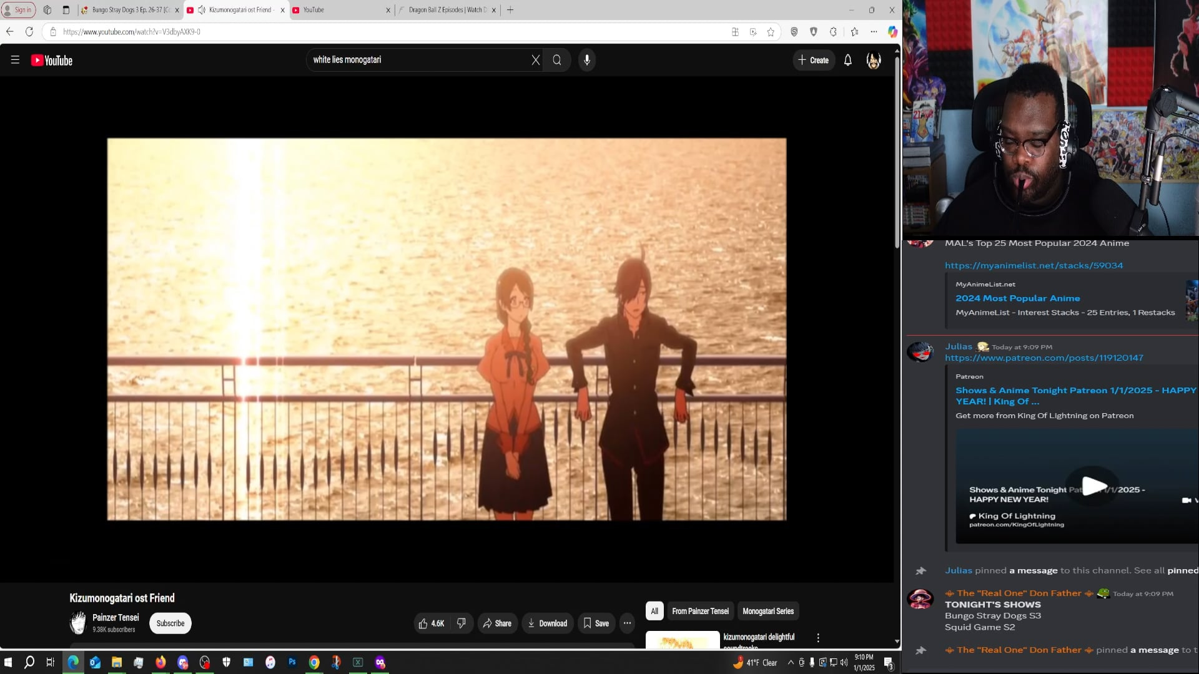Open the patreon.com/posts/119120147 link
Image resolution: width=1199 pixels, height=674 pixels.
tap(1044, 358)
